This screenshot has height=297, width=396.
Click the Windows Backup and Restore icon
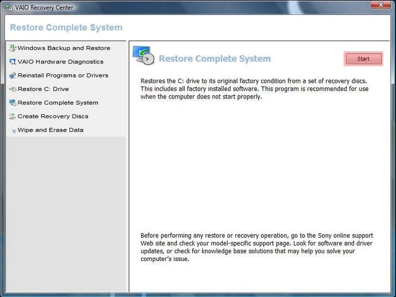[x=13, y=48]
